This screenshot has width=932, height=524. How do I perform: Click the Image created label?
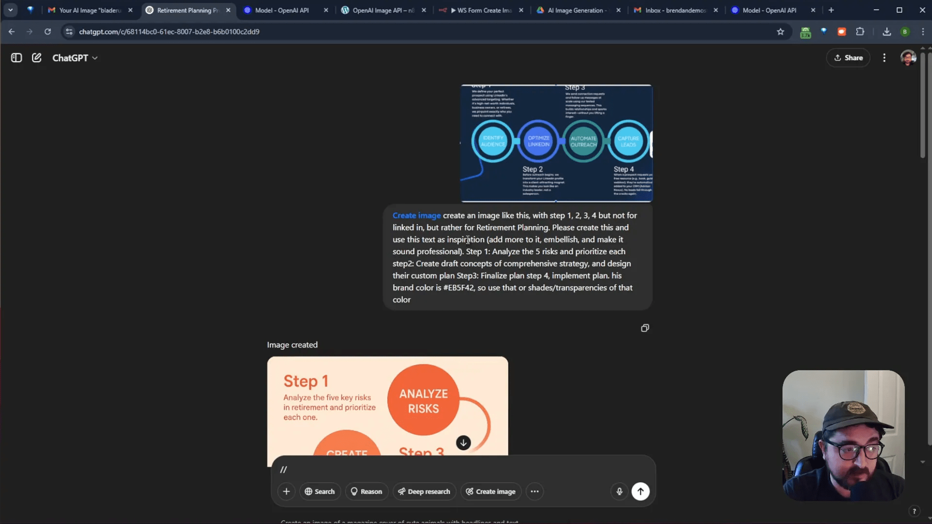coord(292,345)
